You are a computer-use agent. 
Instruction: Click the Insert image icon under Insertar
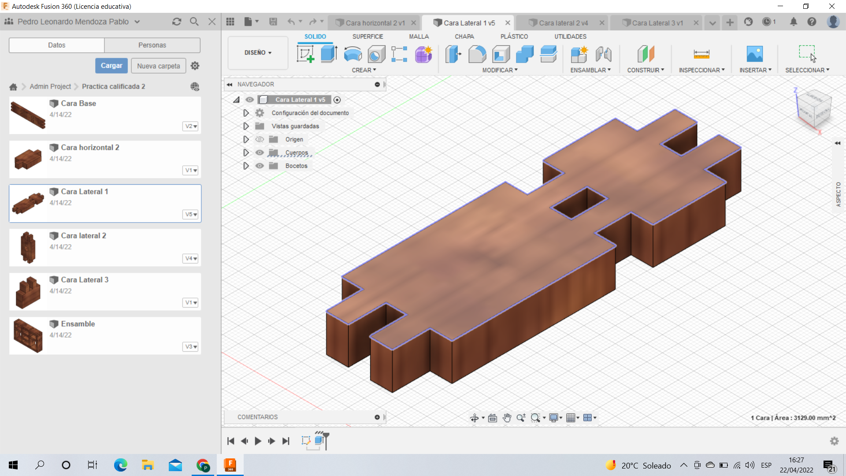click(755, 54)
